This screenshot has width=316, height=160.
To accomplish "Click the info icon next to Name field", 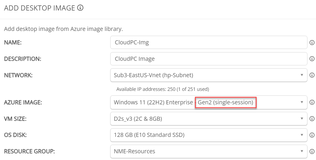I will pyautogui.click(x=312, y=42).
